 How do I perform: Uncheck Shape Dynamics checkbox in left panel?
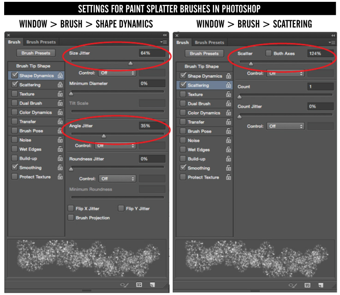click(14, 75)
